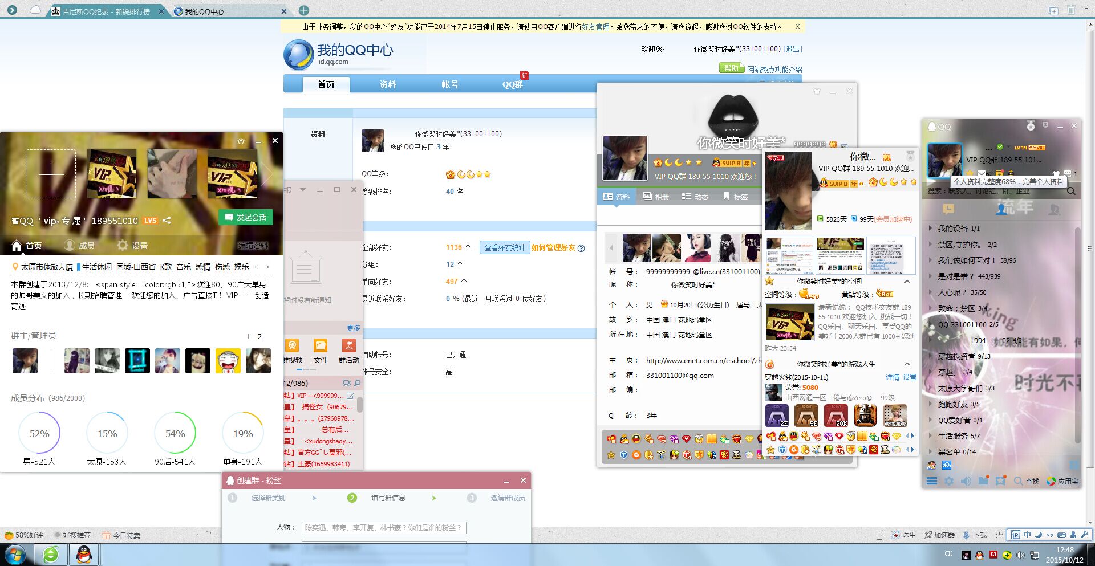This screenshot has height=566, width=1095.
Task: Go to admin page 2 in group info
Action: click(x=259, y=336)
